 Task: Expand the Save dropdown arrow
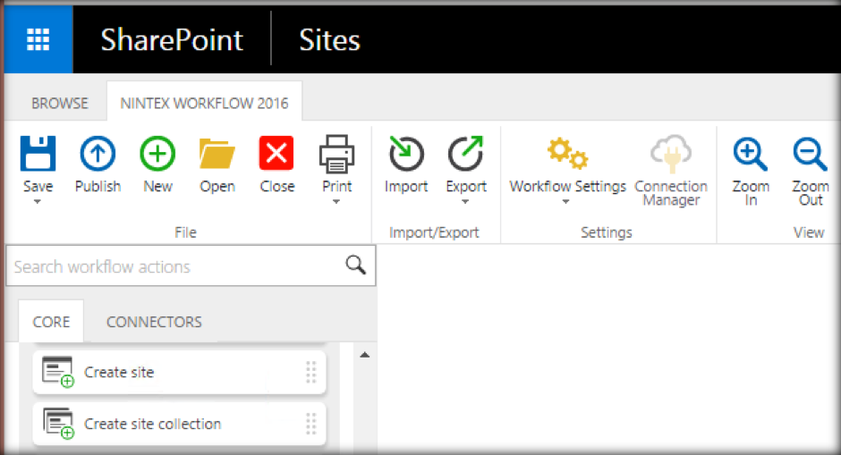(x=38, y=202)
